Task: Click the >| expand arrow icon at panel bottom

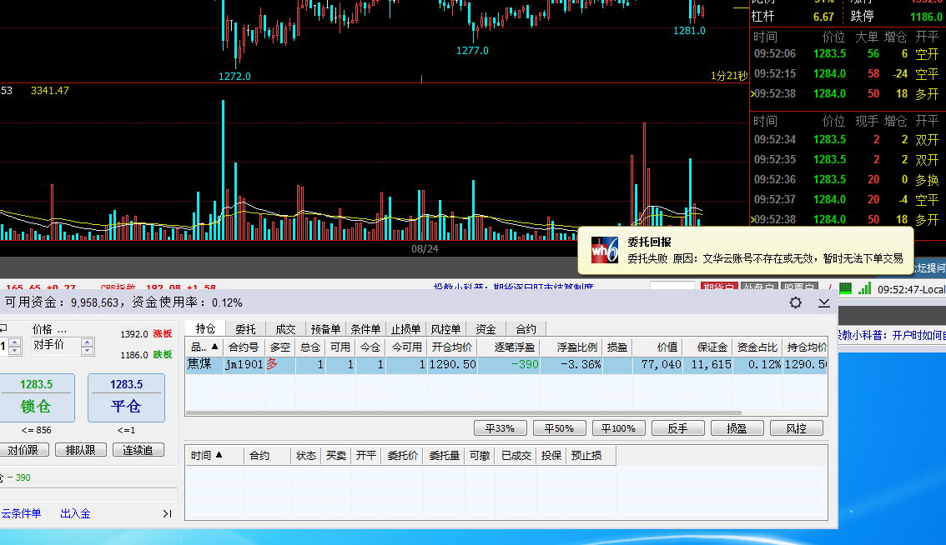Action: click(x=167, y=514)
